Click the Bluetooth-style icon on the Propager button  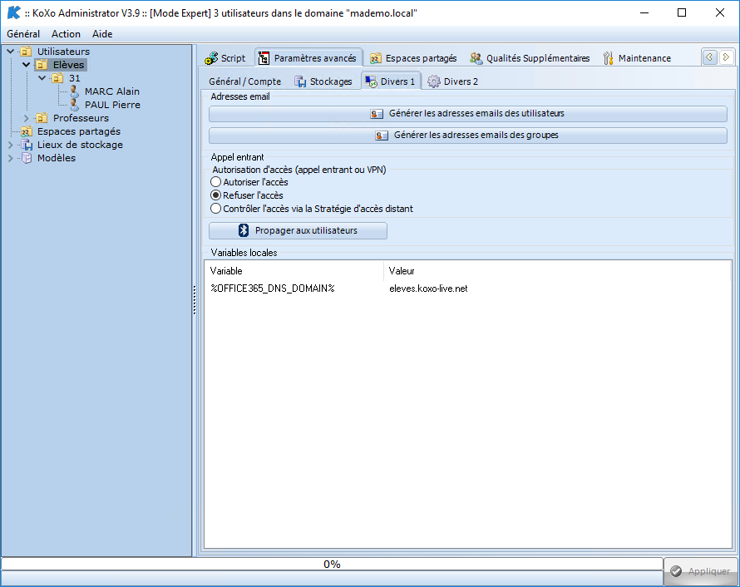tap(244, 230)
